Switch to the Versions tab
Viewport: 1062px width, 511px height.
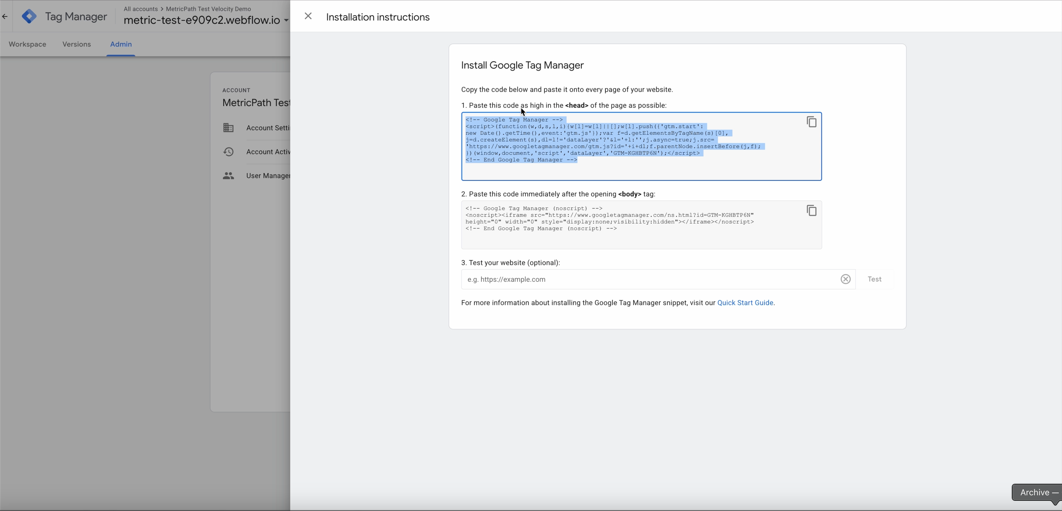pos(77,44)
